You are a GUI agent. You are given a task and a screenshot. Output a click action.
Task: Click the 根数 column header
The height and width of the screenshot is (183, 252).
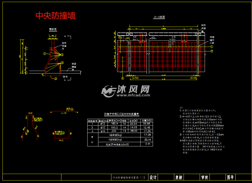124,120
